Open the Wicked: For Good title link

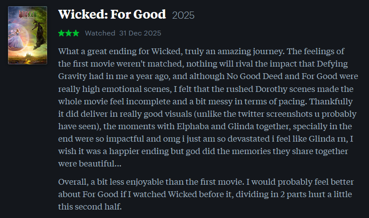112,14
